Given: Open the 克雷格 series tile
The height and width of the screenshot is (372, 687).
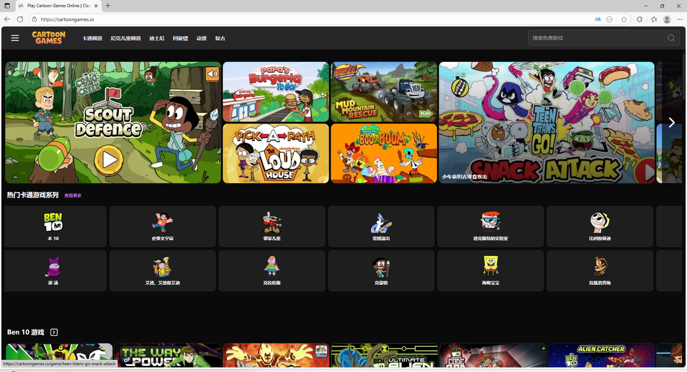Looking at the screenshot, I should [x=381, y=271].
